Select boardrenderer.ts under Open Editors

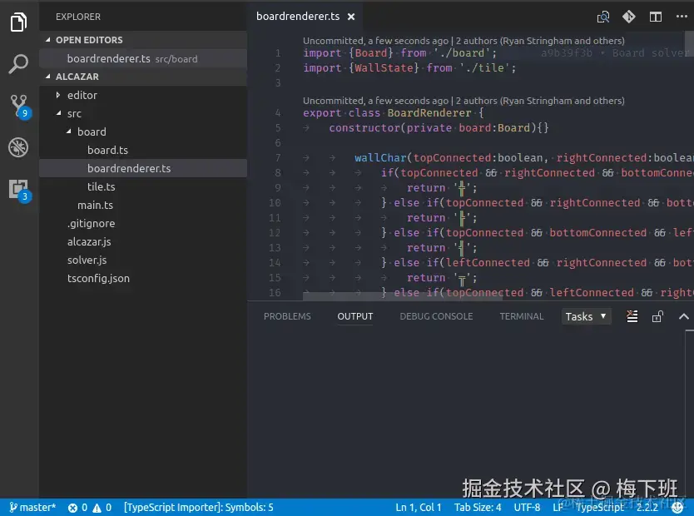click(x=143, y=58)
